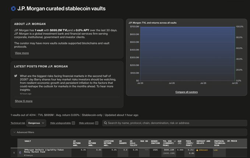Sort by the 3M Volatility column header
The height and width of the screenshot is (158, 250).
coord(133,143)
